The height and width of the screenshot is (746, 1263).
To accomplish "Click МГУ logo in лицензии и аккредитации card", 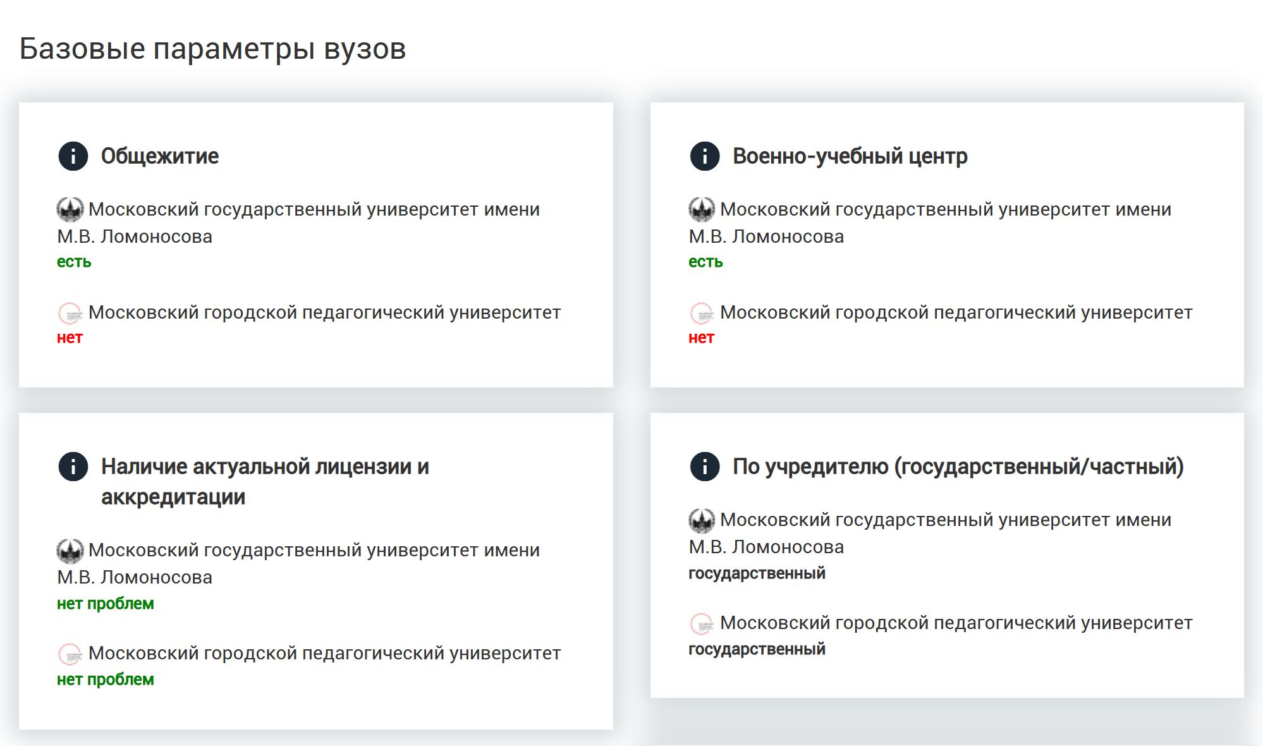I will click(70, 550).
